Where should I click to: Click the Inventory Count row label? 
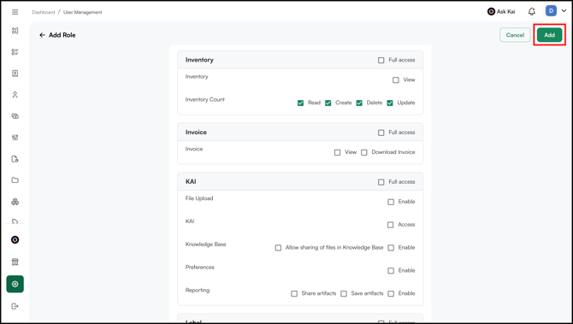pyautogui.click(x=204, y=99)
